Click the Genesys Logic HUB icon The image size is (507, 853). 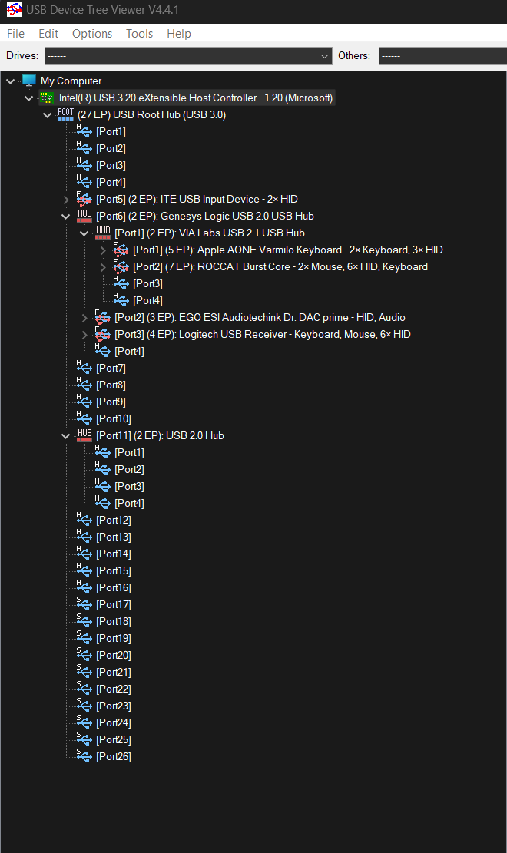click(84, 216)
